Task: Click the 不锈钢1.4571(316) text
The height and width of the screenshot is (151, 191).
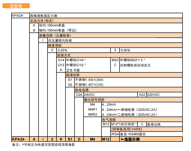Action: click(x=89, y=85)
